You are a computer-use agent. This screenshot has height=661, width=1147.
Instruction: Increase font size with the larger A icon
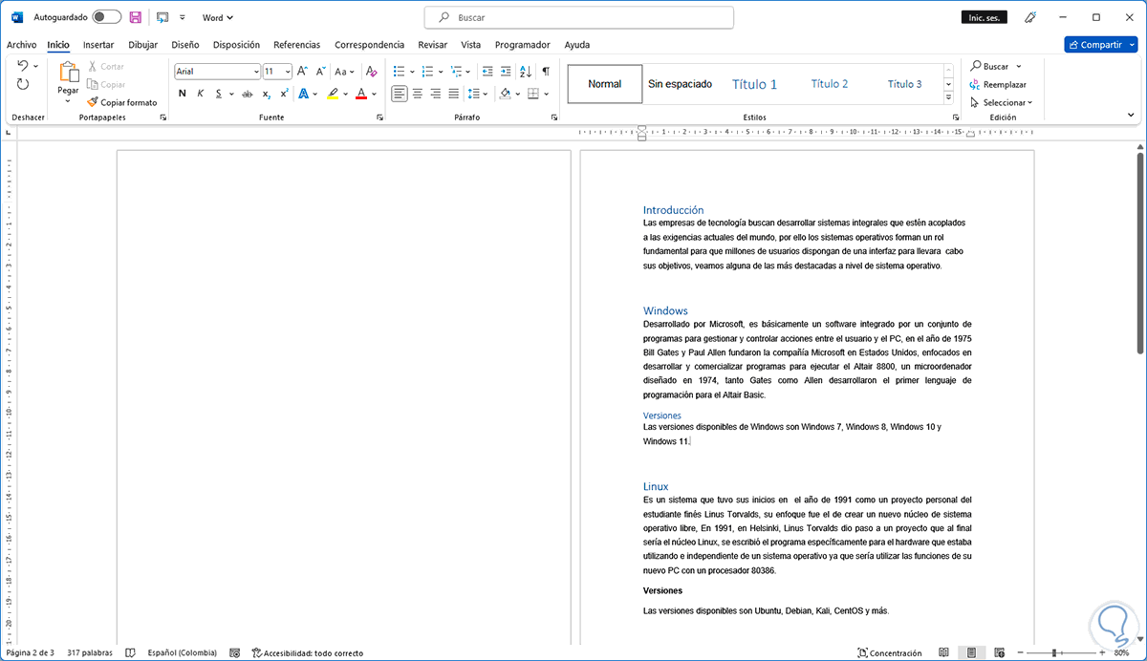[302, 71]
